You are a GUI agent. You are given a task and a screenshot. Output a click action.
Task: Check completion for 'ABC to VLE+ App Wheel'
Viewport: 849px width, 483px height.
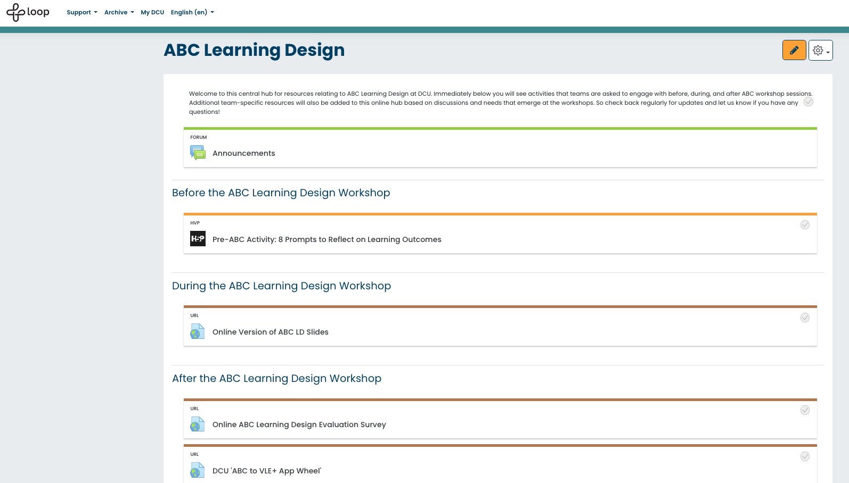(x=805, y=456)
